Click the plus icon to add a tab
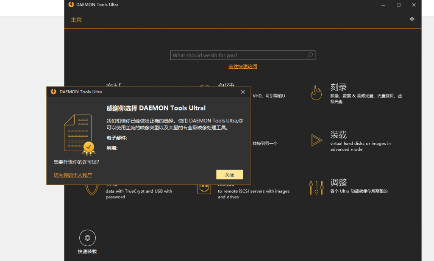 [412, 19]
